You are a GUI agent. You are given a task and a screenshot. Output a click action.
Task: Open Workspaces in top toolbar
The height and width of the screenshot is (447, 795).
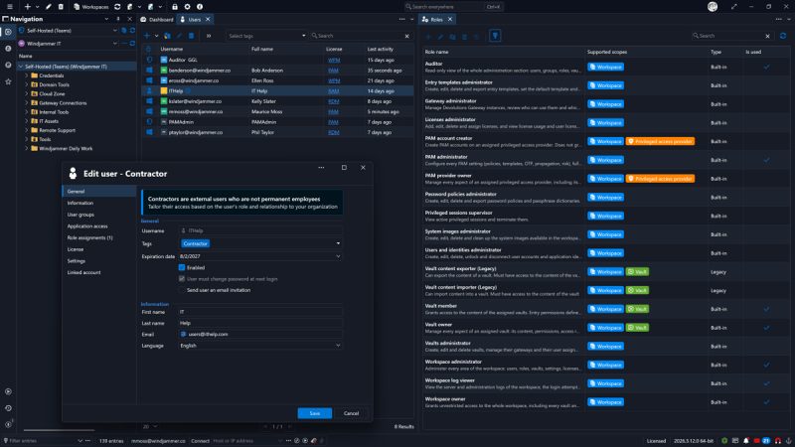coord(91,7)
